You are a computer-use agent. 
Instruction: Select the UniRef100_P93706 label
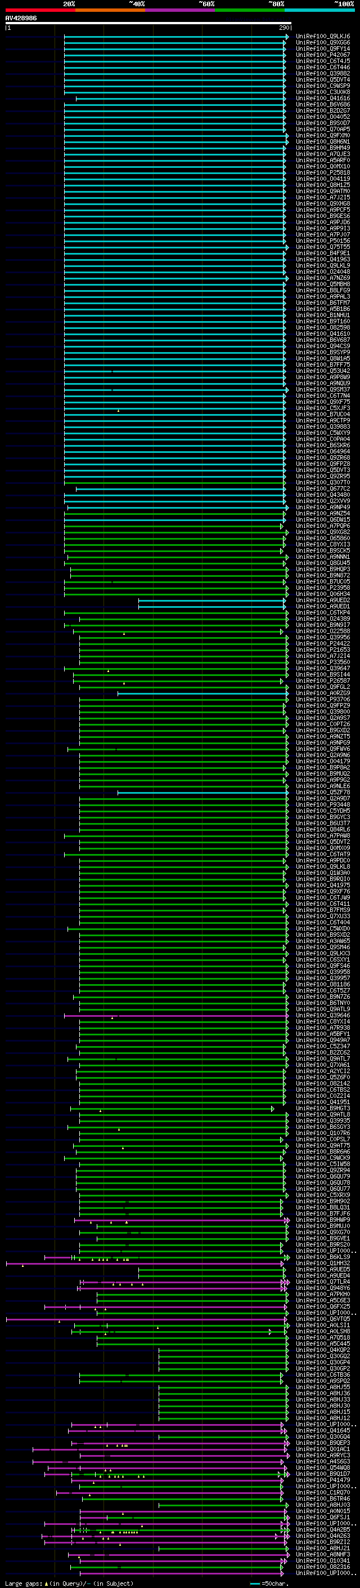coord(323,700)
